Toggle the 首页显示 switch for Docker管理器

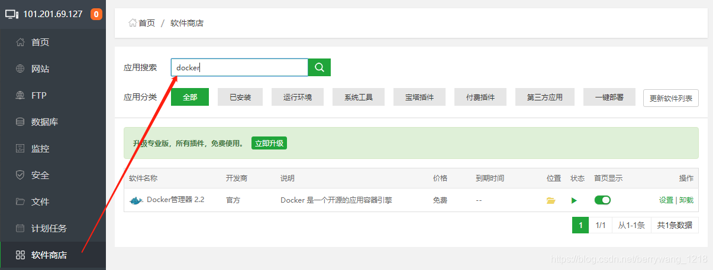coord(602,200)
